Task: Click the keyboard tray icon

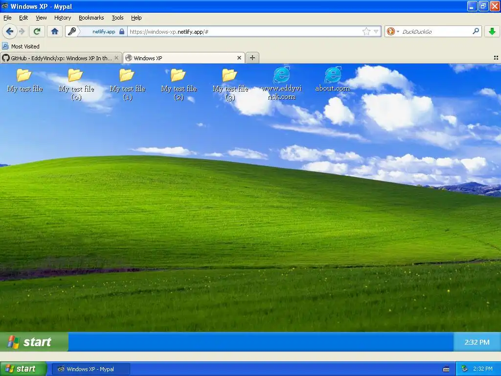Action: [446, 369]
